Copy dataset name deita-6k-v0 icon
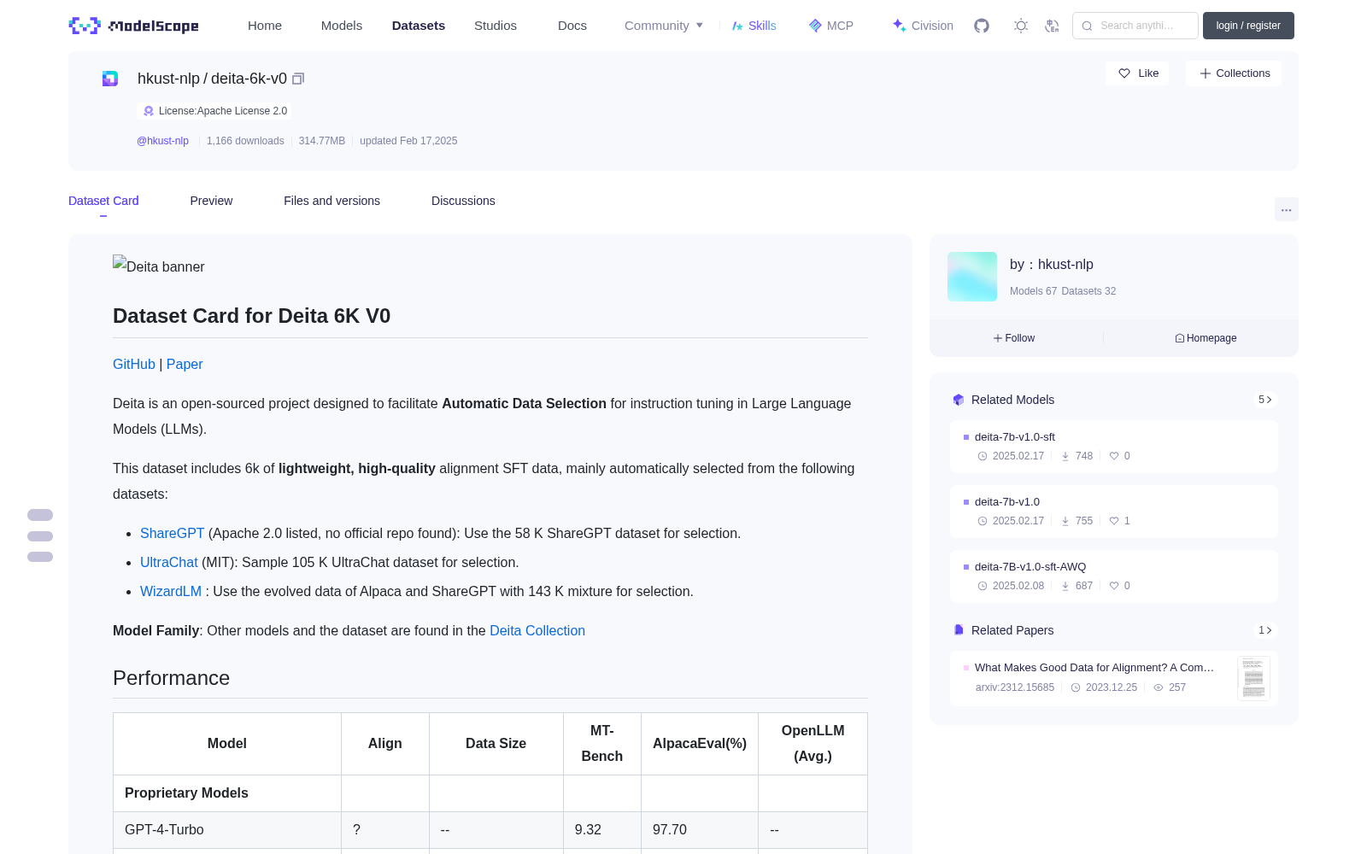This screenshot has height=854, width=1367. [298, 79]
